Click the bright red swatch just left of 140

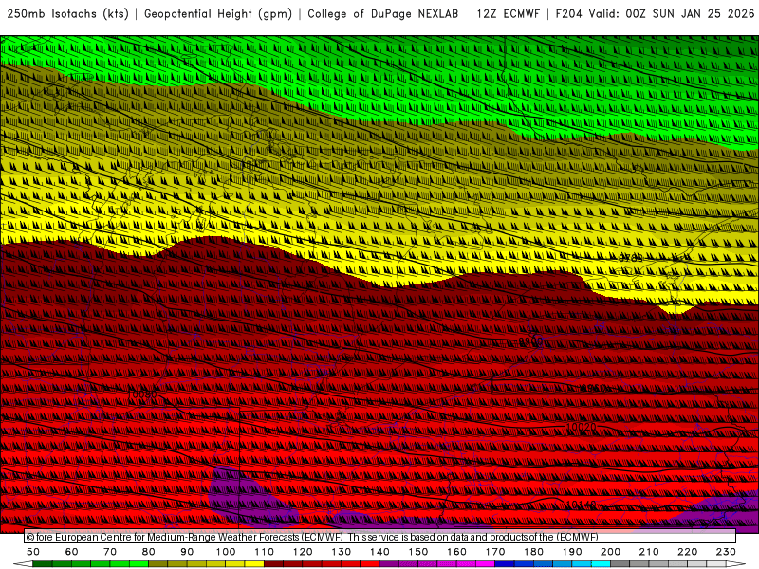click(x=370, y=564)
